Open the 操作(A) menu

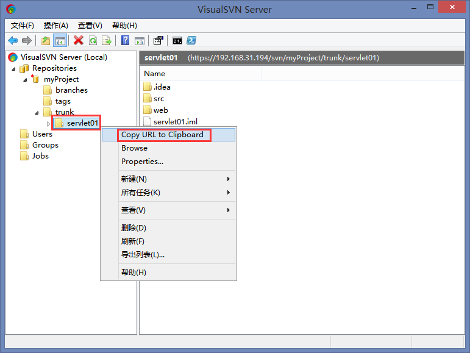(55, 26)
